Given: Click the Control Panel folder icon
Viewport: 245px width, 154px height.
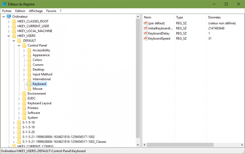Looking at the screenshot, I should (x=24, y=46).
